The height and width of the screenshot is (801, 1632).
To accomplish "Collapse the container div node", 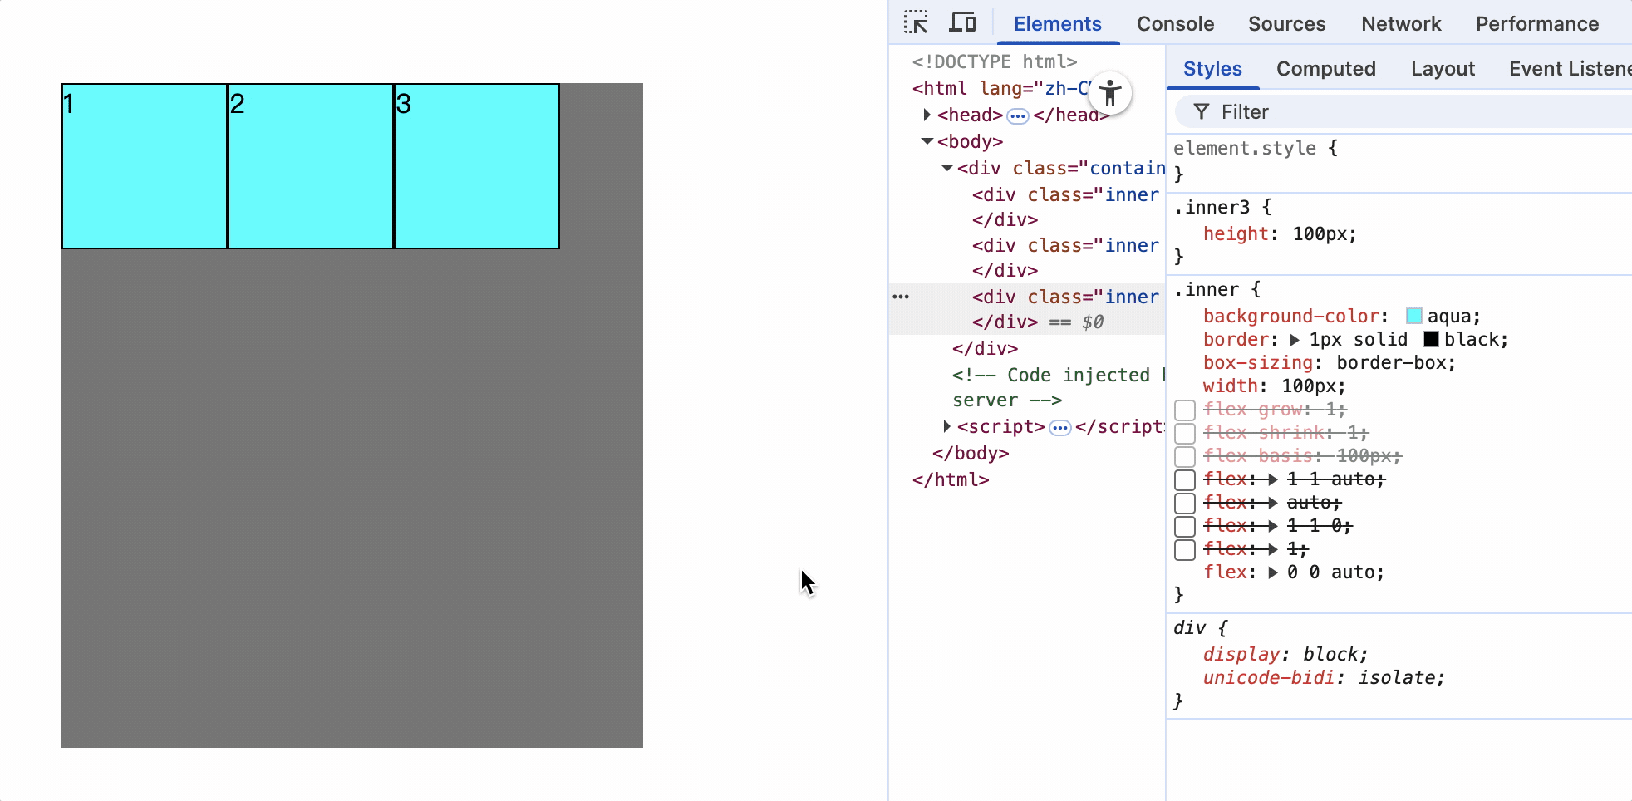I will 947,168.
